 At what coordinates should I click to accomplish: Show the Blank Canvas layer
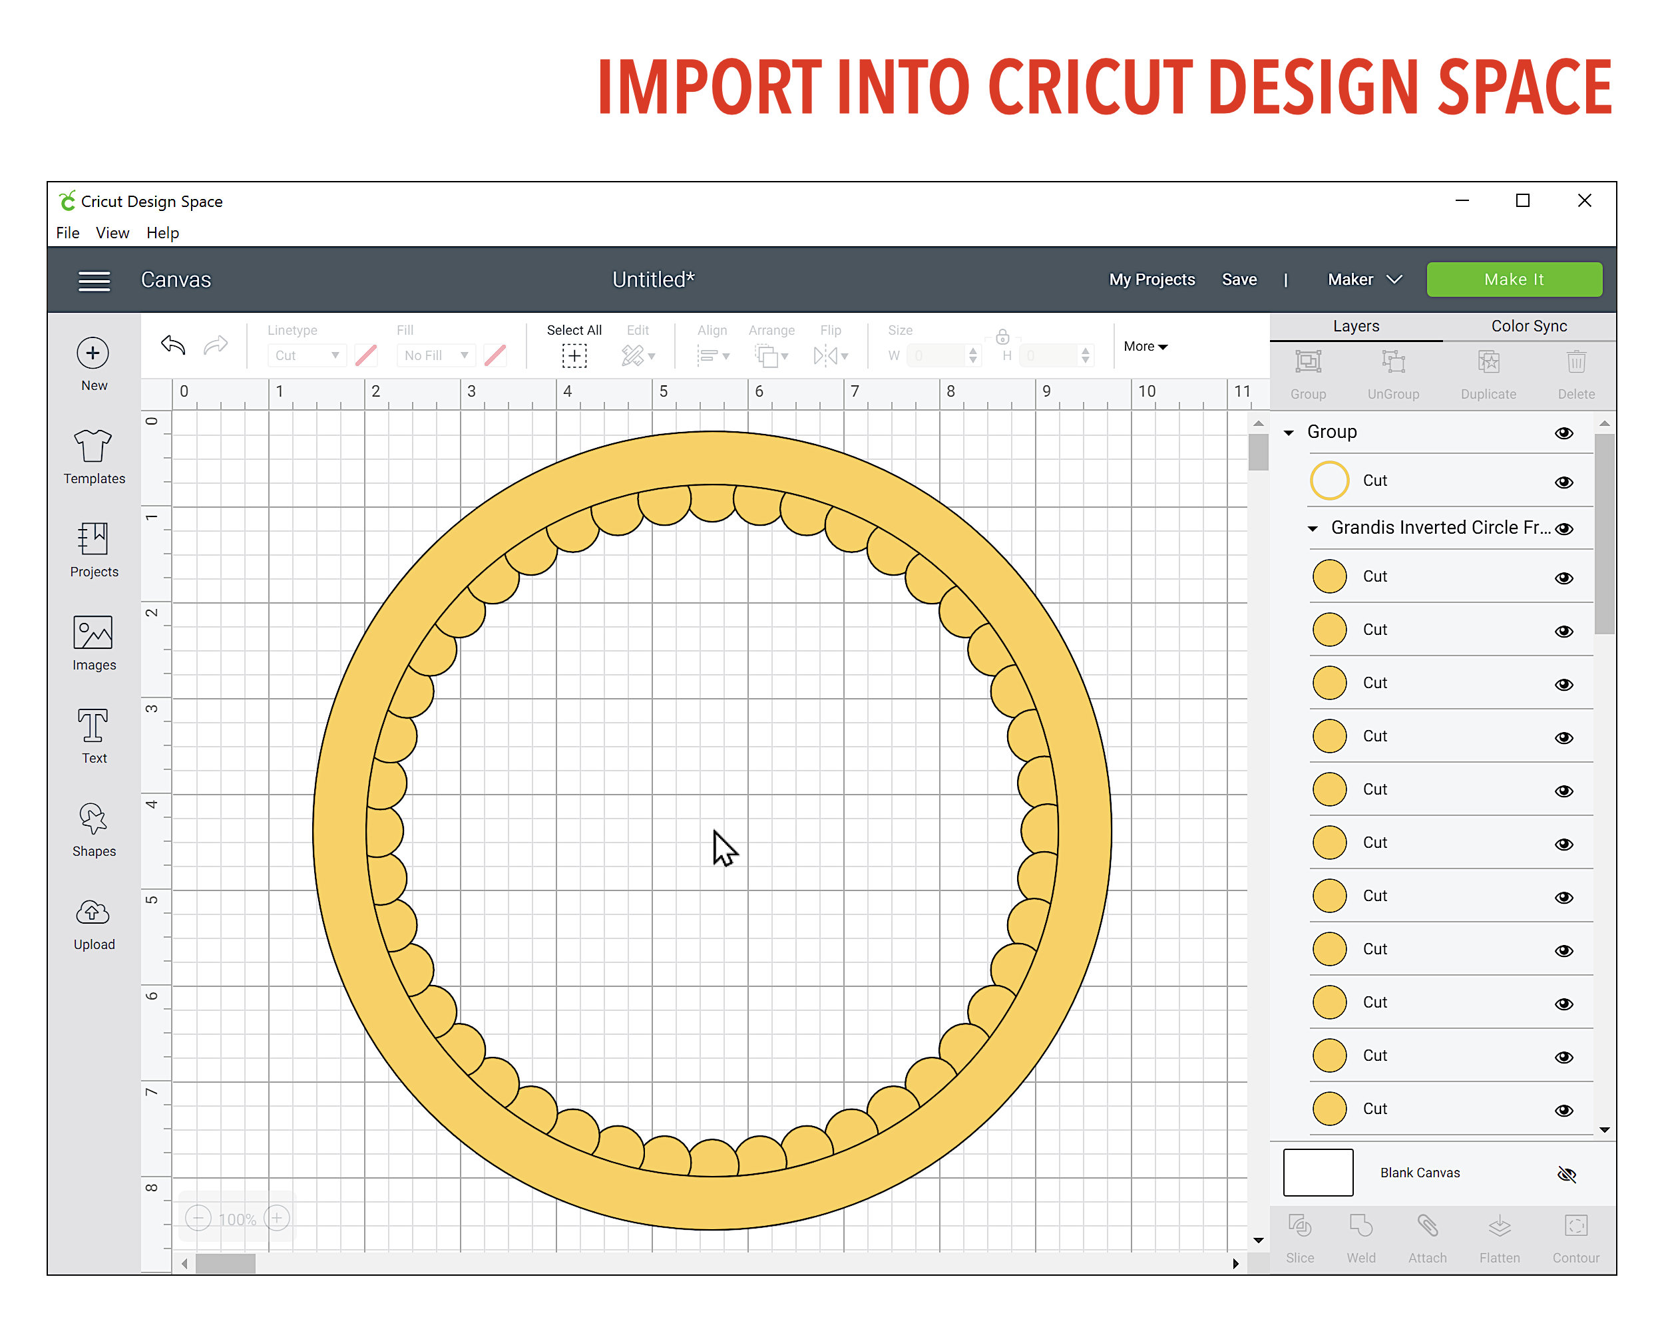point(1567,1173)
